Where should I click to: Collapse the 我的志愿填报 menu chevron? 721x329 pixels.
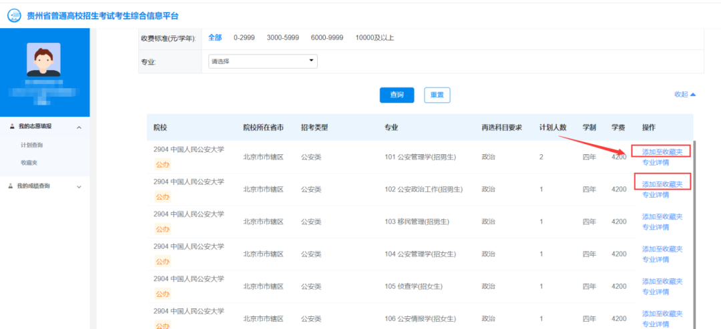point(79,127)
